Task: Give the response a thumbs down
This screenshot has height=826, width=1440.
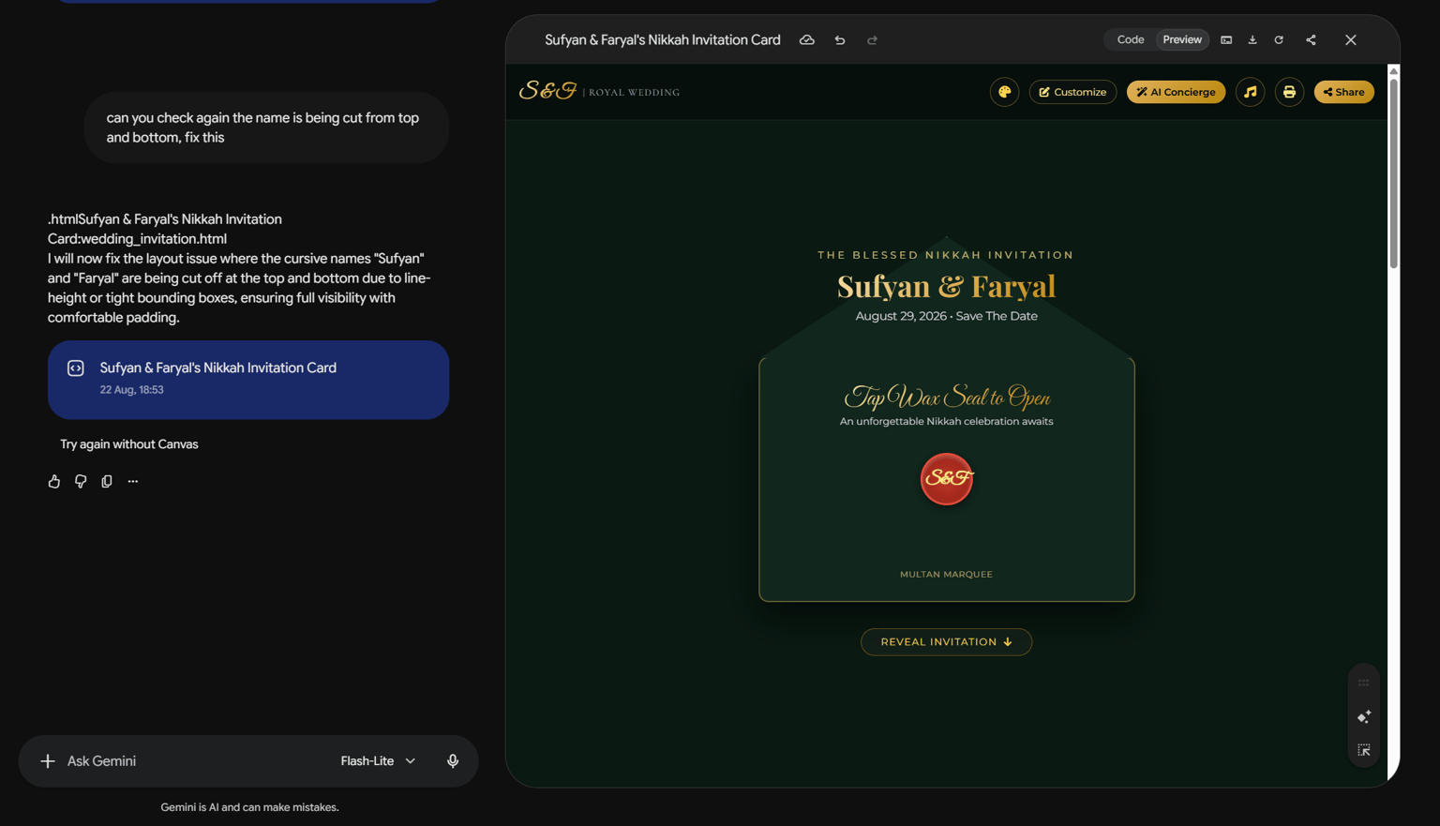Action: (81, 481)
